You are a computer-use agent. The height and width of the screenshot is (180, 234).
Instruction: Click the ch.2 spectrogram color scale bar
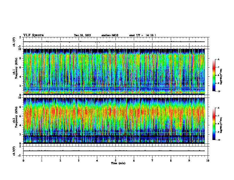click(214, 124)
